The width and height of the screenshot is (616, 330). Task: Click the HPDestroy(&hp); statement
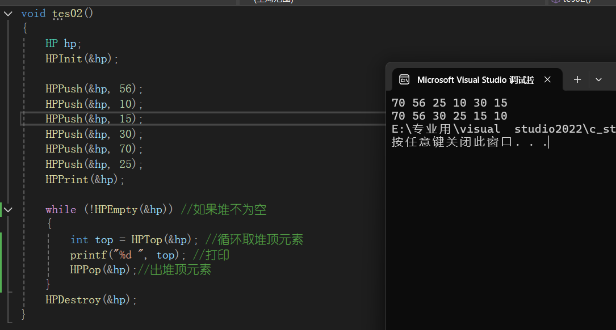click(91, 300)
